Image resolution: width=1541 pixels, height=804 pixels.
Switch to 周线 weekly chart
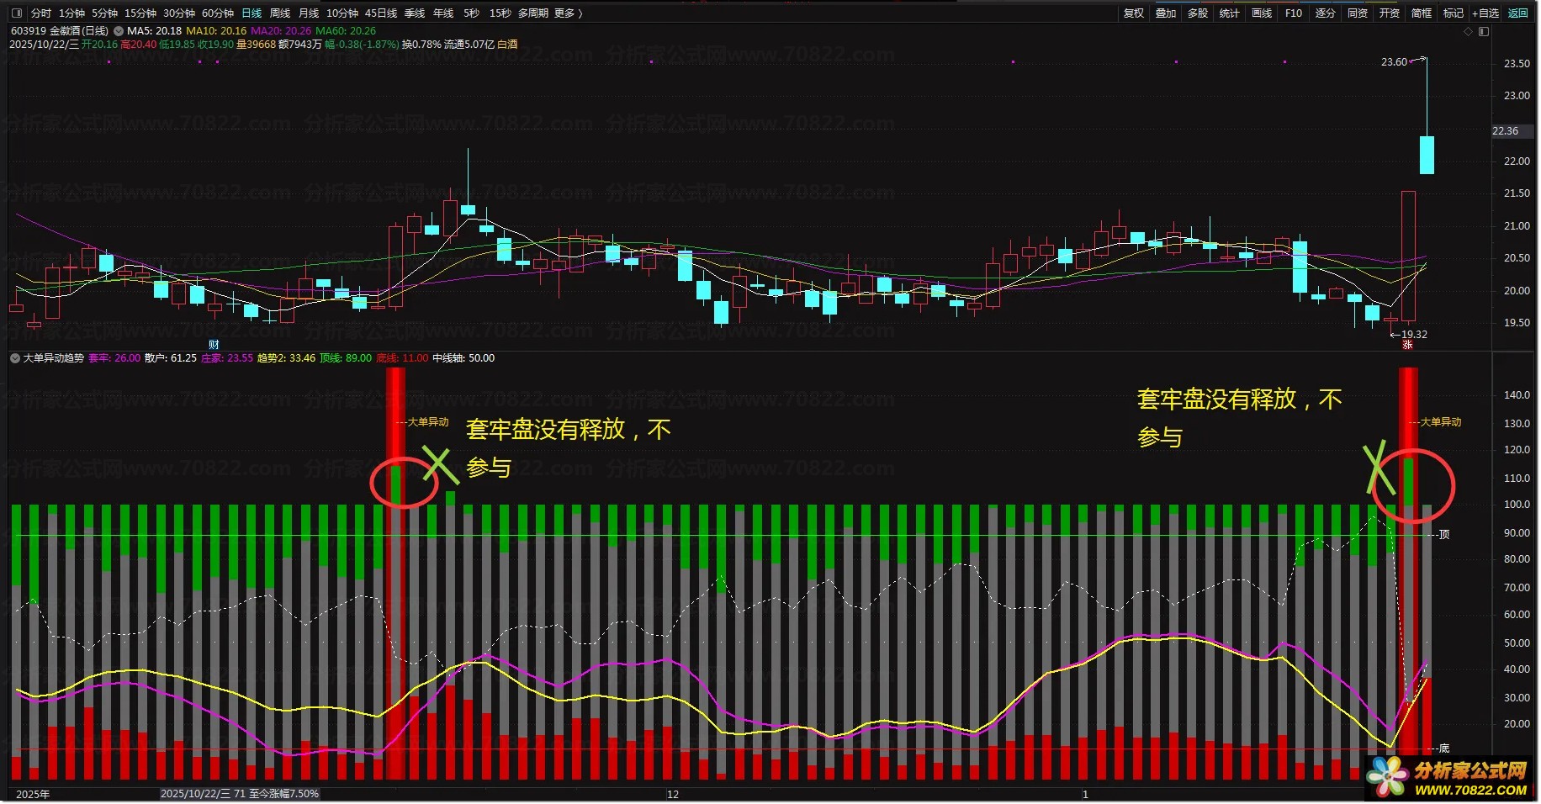click(x=280, y=13)
